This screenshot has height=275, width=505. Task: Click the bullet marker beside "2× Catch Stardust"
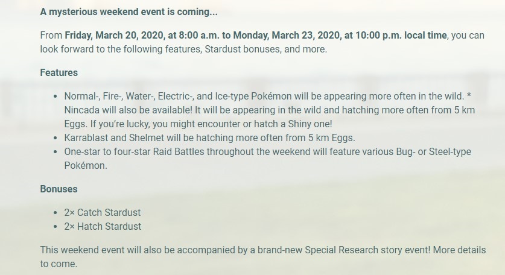coord(56,212)
